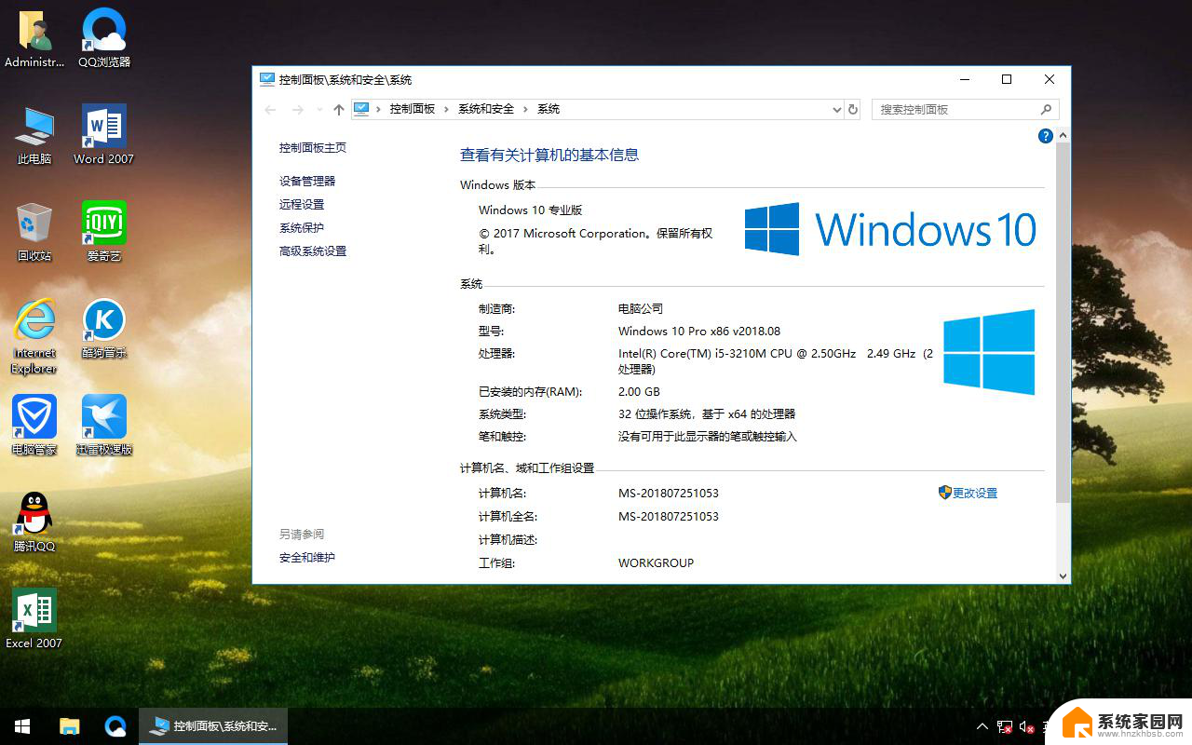Open the Windows Start menu
Image resolution: width=1192 pixels, height=745 pixels.
(22, 726)
